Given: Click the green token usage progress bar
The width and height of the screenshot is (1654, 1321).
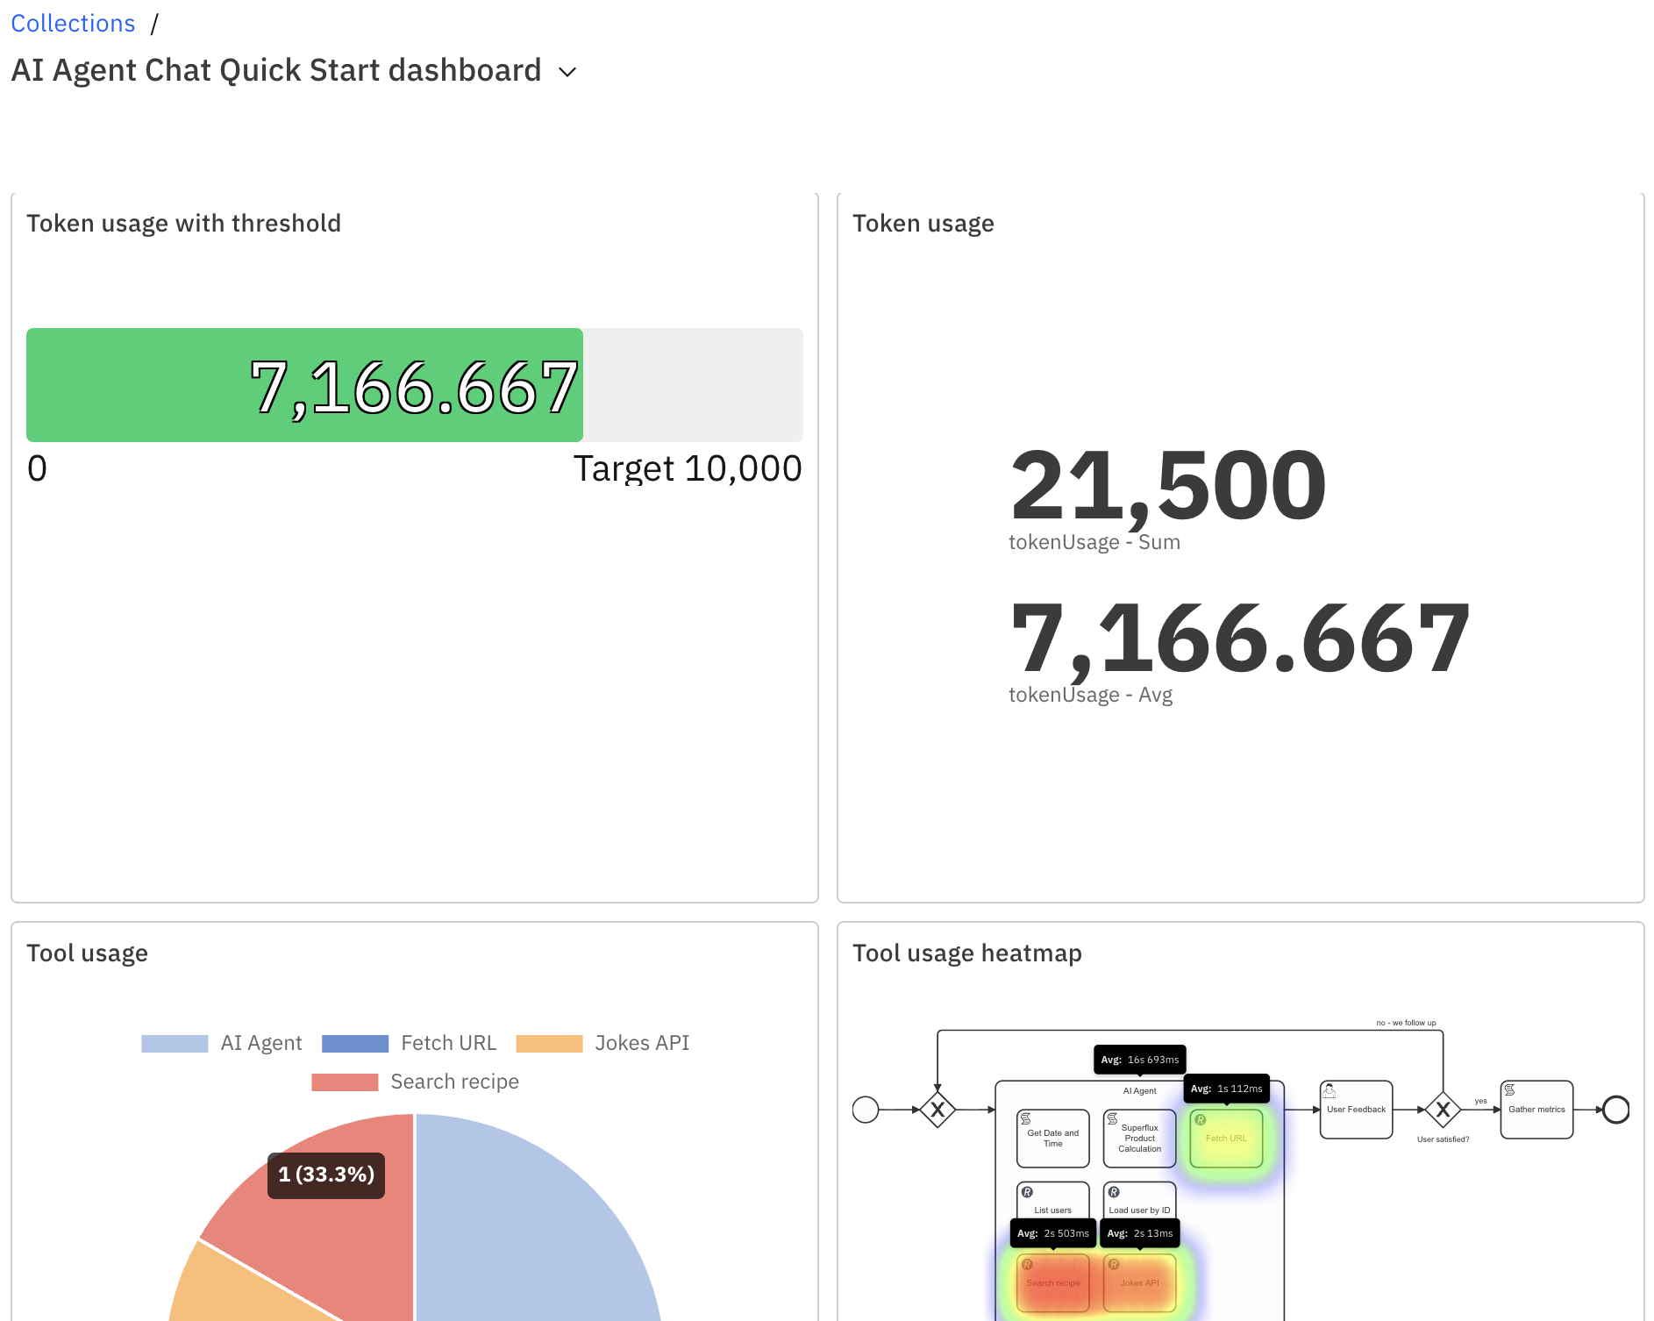Looking at the screenshot, I should pyautogui.click(x=304, y=385).
